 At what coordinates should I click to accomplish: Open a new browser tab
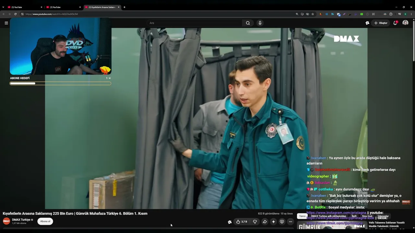pyautogui.click(x=124, y=7)
